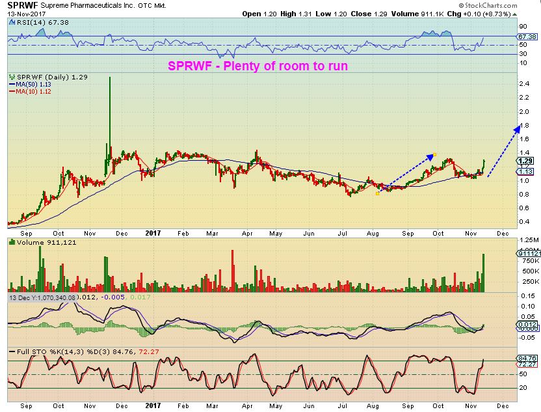Open the StockCharts.com copyright link

[x=488, y=5]
